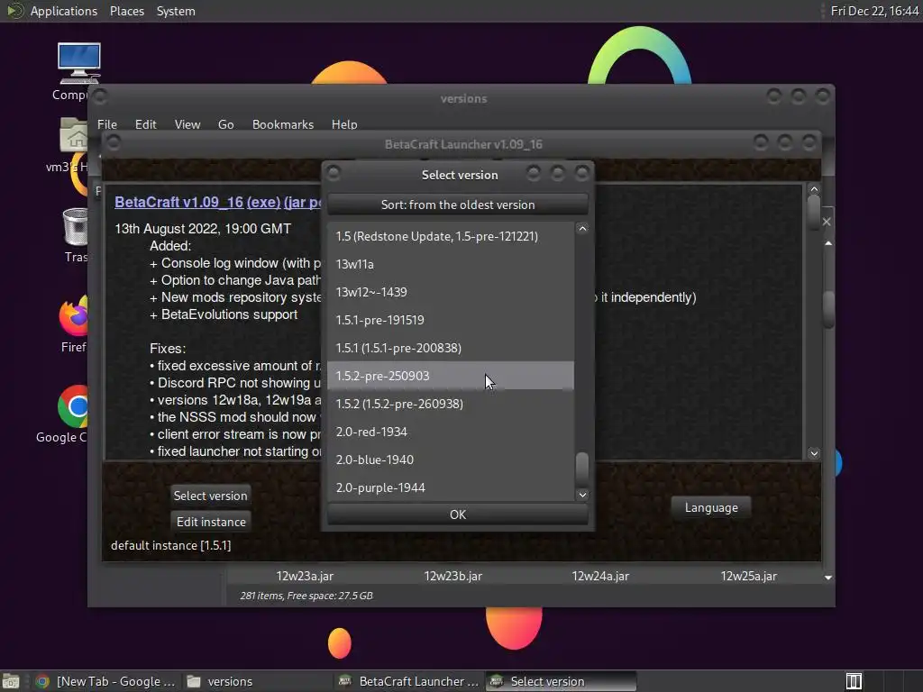
Task: Click the version list scroll up arrow
Action: tap(582, 228)
